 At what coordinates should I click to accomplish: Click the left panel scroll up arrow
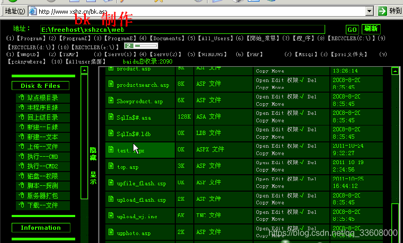84,70
